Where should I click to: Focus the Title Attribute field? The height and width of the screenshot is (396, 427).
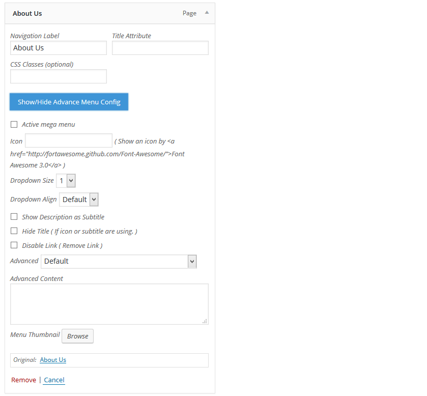point(160,48)
